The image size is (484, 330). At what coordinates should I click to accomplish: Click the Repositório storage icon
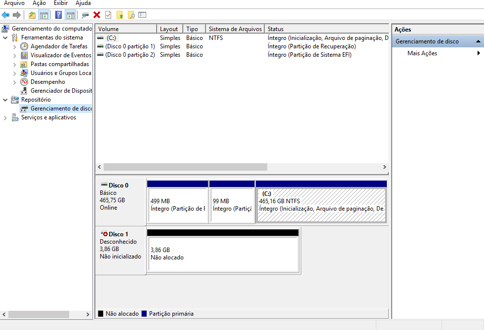coord(15,100)
